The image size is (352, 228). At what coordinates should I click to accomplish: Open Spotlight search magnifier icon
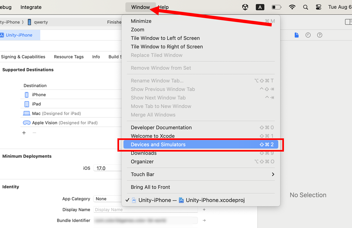tap(306, 7)
